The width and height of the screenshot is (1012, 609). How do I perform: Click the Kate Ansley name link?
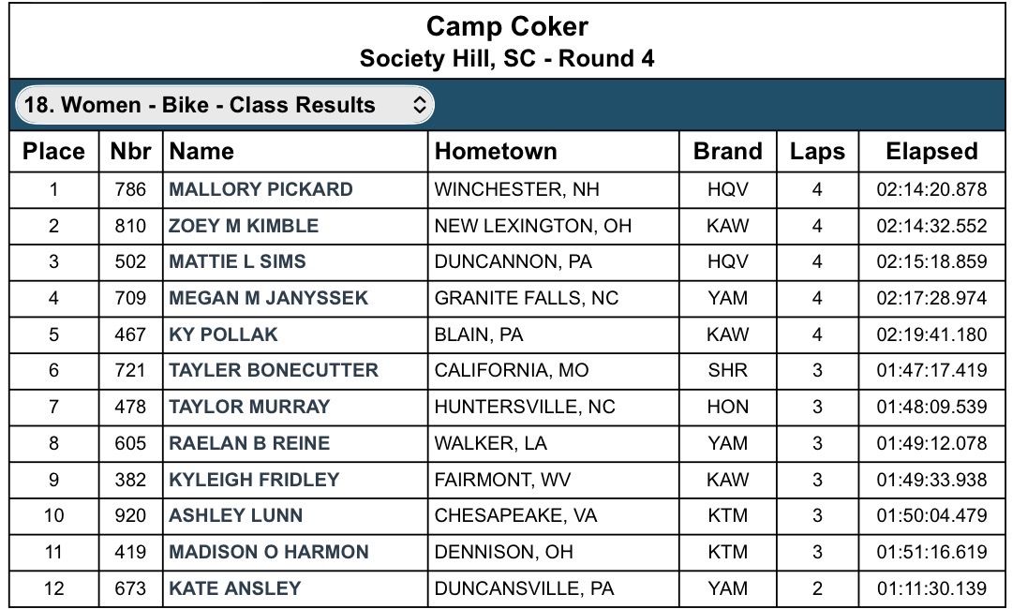(234, 588)
